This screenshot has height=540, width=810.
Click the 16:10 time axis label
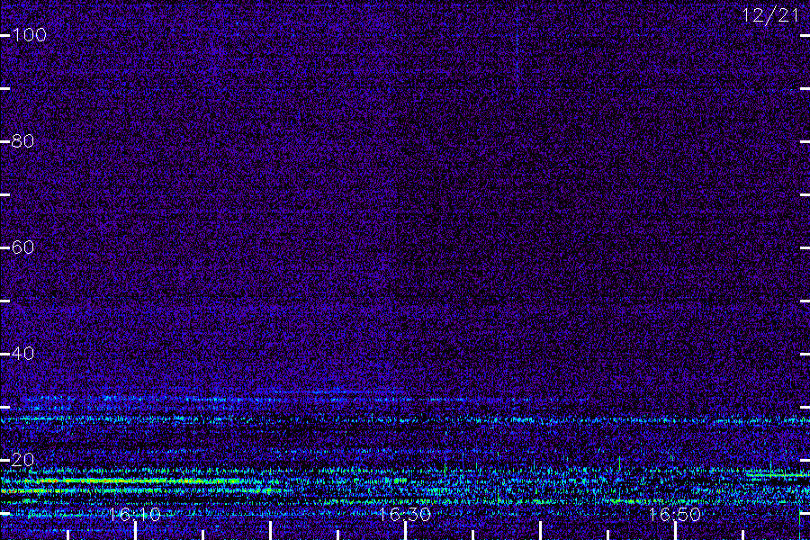(135, 514)
